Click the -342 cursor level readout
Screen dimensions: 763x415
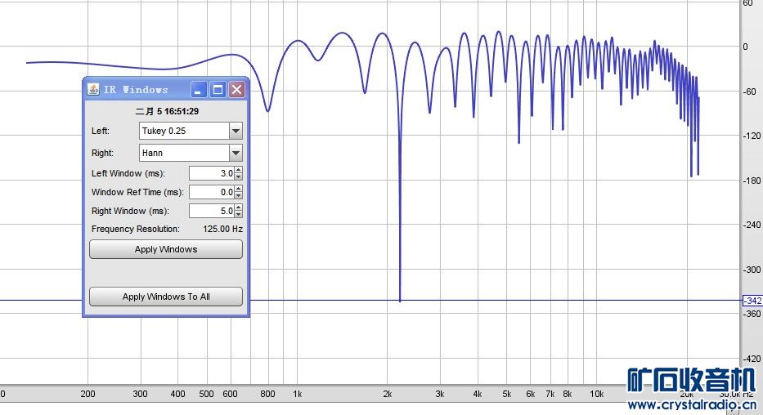tap(752, 301)
